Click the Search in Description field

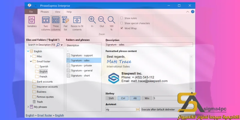coord(41,45)
